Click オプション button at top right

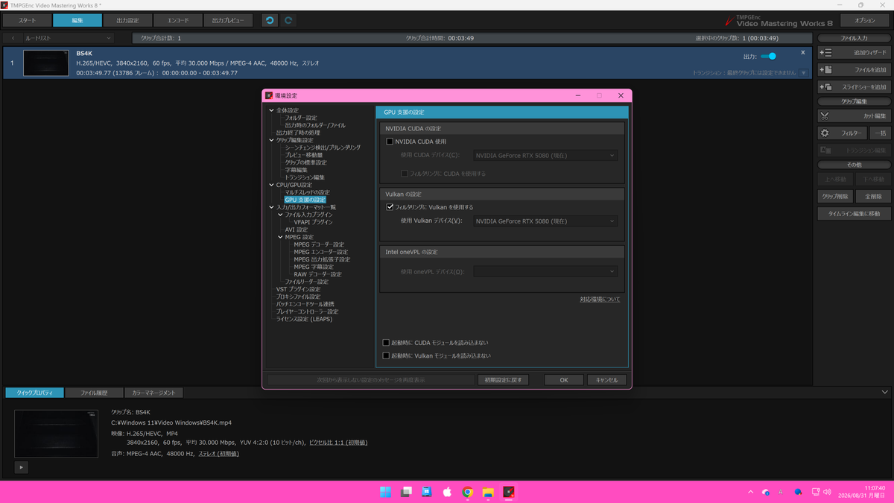864,20
